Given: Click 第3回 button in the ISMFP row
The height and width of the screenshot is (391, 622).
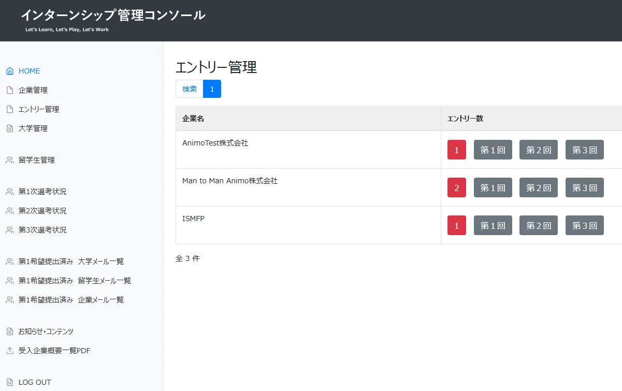Looking at the screenshot, I should point(584,226).
